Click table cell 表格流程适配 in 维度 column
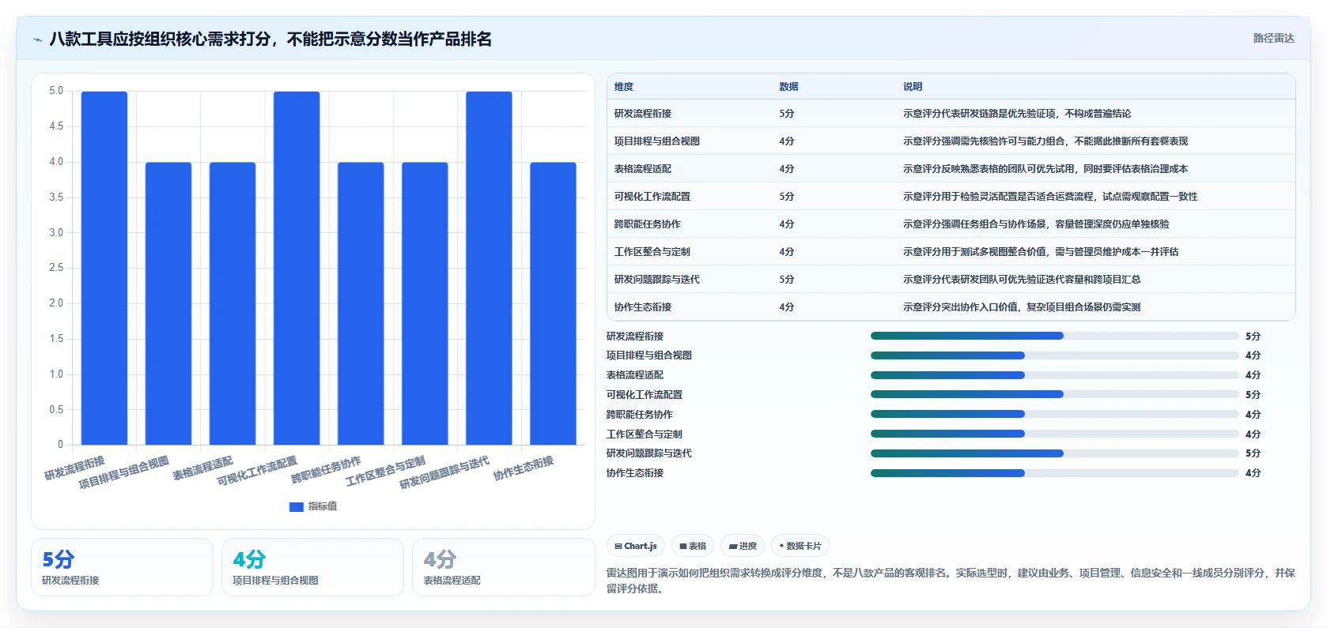1327x628 pixels. tap(643, 169)
